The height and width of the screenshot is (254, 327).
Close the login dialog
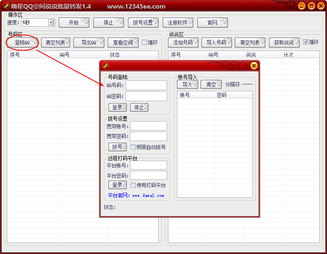(x=254, y=66)
